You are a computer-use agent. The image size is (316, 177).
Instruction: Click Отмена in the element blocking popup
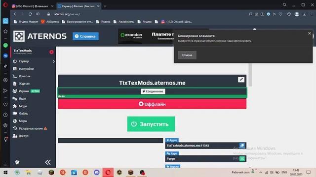click(187, 55)
